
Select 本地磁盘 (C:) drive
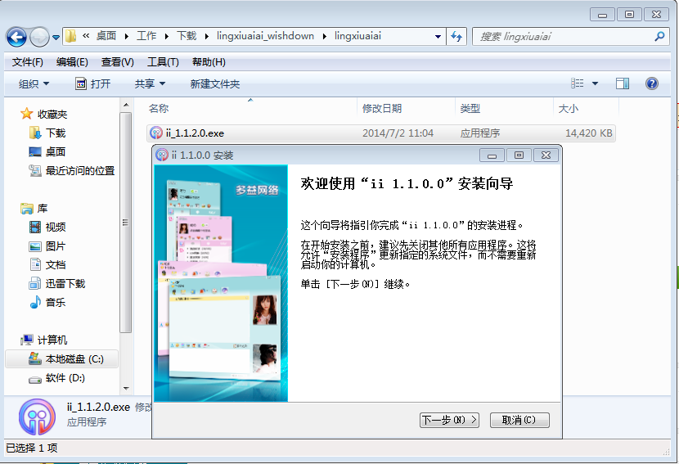click(x=61, y=359)
